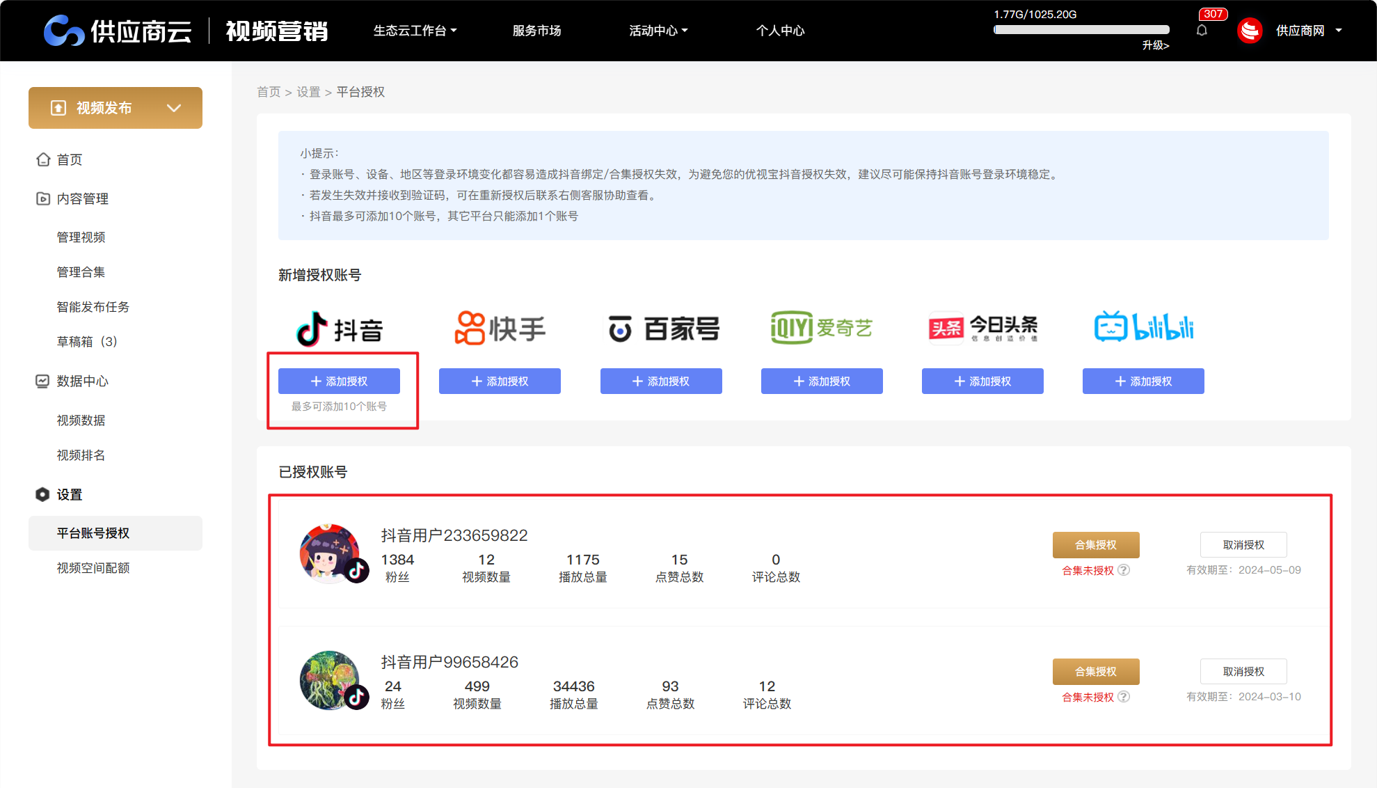Open 智能发布任务 in sidebar
Screen dimensions: 1377x788
[x=93, y=307]
